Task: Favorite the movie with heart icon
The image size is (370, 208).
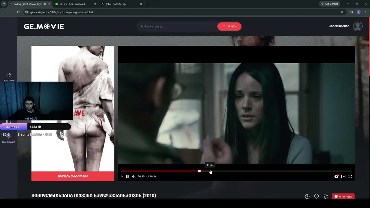Action: click(x=317, y=196)
